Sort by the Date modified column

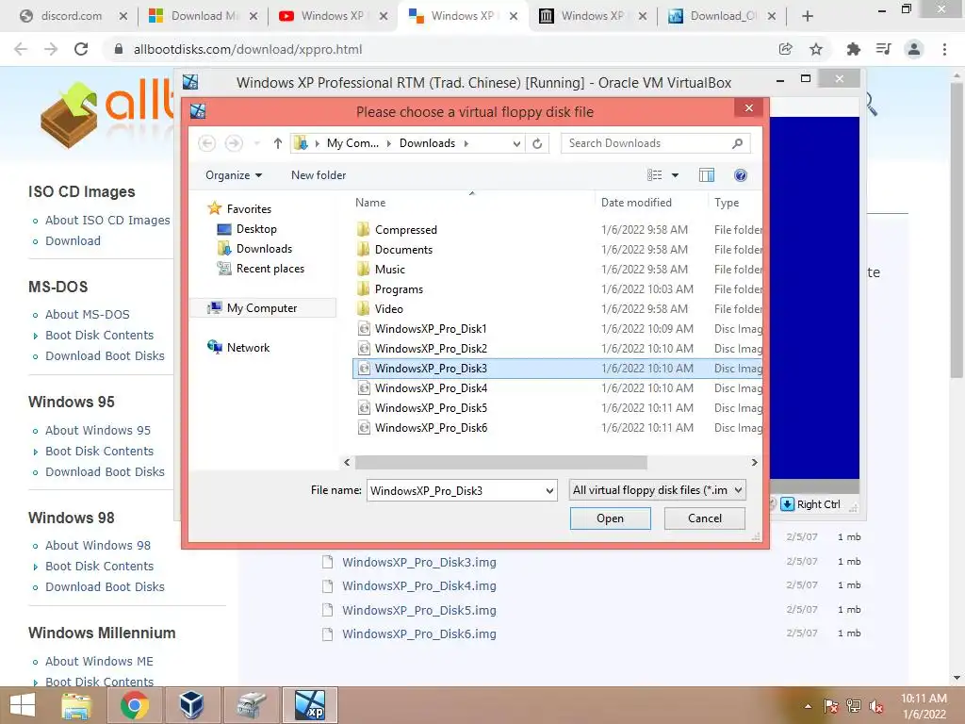[636, 203]
